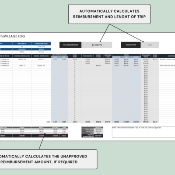
Task: Click the LUNCH sub-header
Action: 126,57
